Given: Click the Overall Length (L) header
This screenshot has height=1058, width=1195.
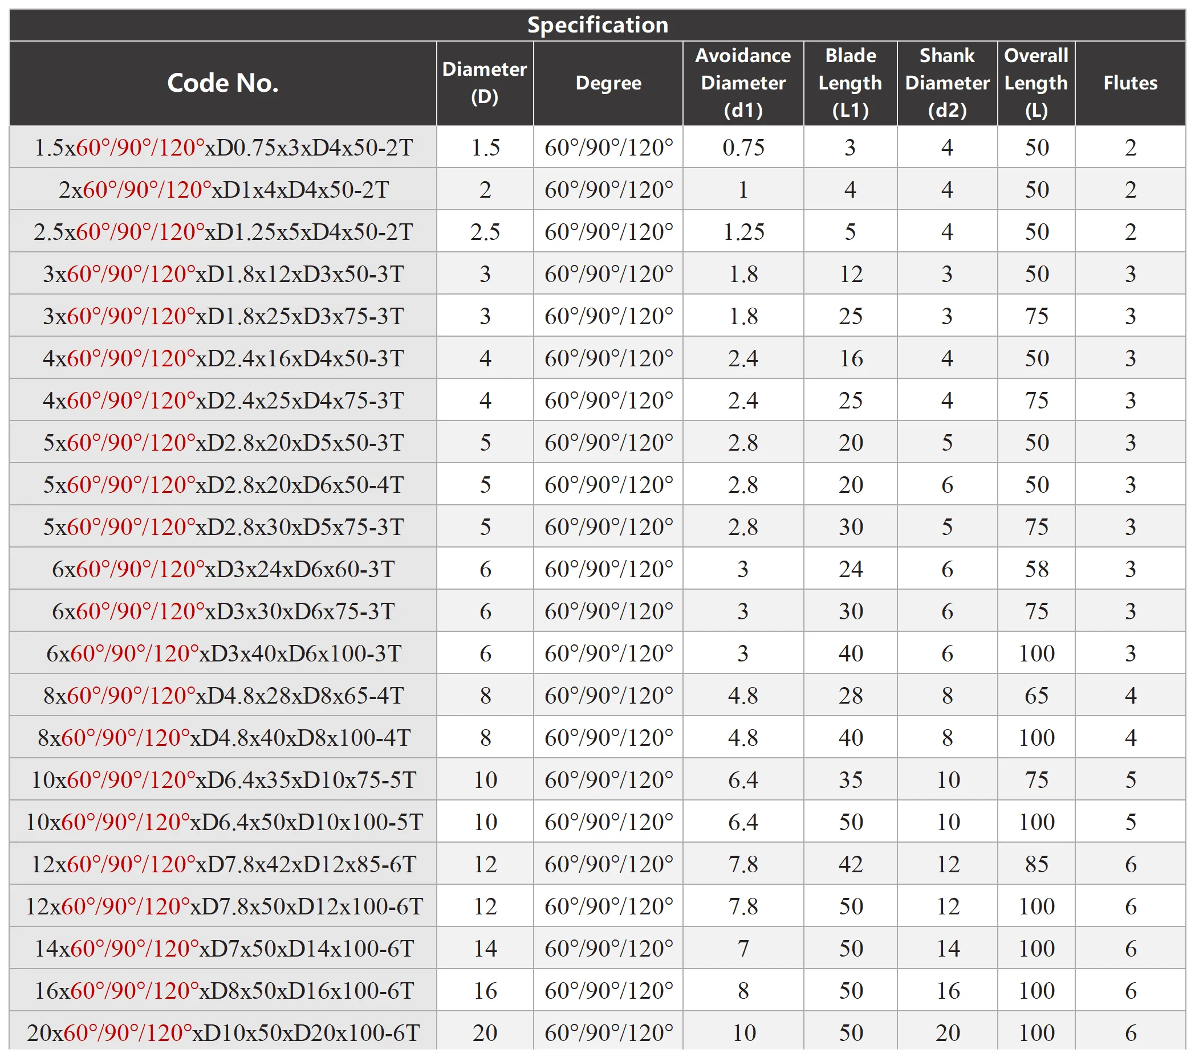Looking at the screenshot, I should (x=1036, y=83).
